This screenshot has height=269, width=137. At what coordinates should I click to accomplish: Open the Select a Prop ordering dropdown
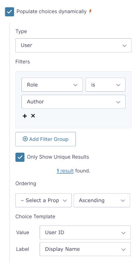(43, 200)
